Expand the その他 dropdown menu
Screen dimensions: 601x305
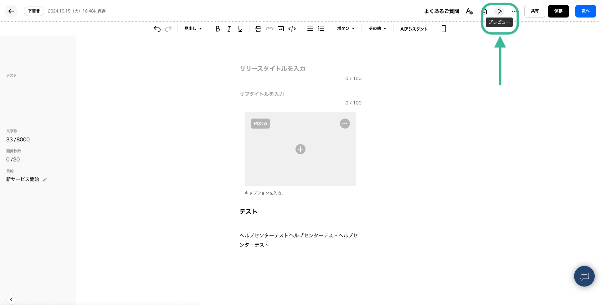(377, 29)
